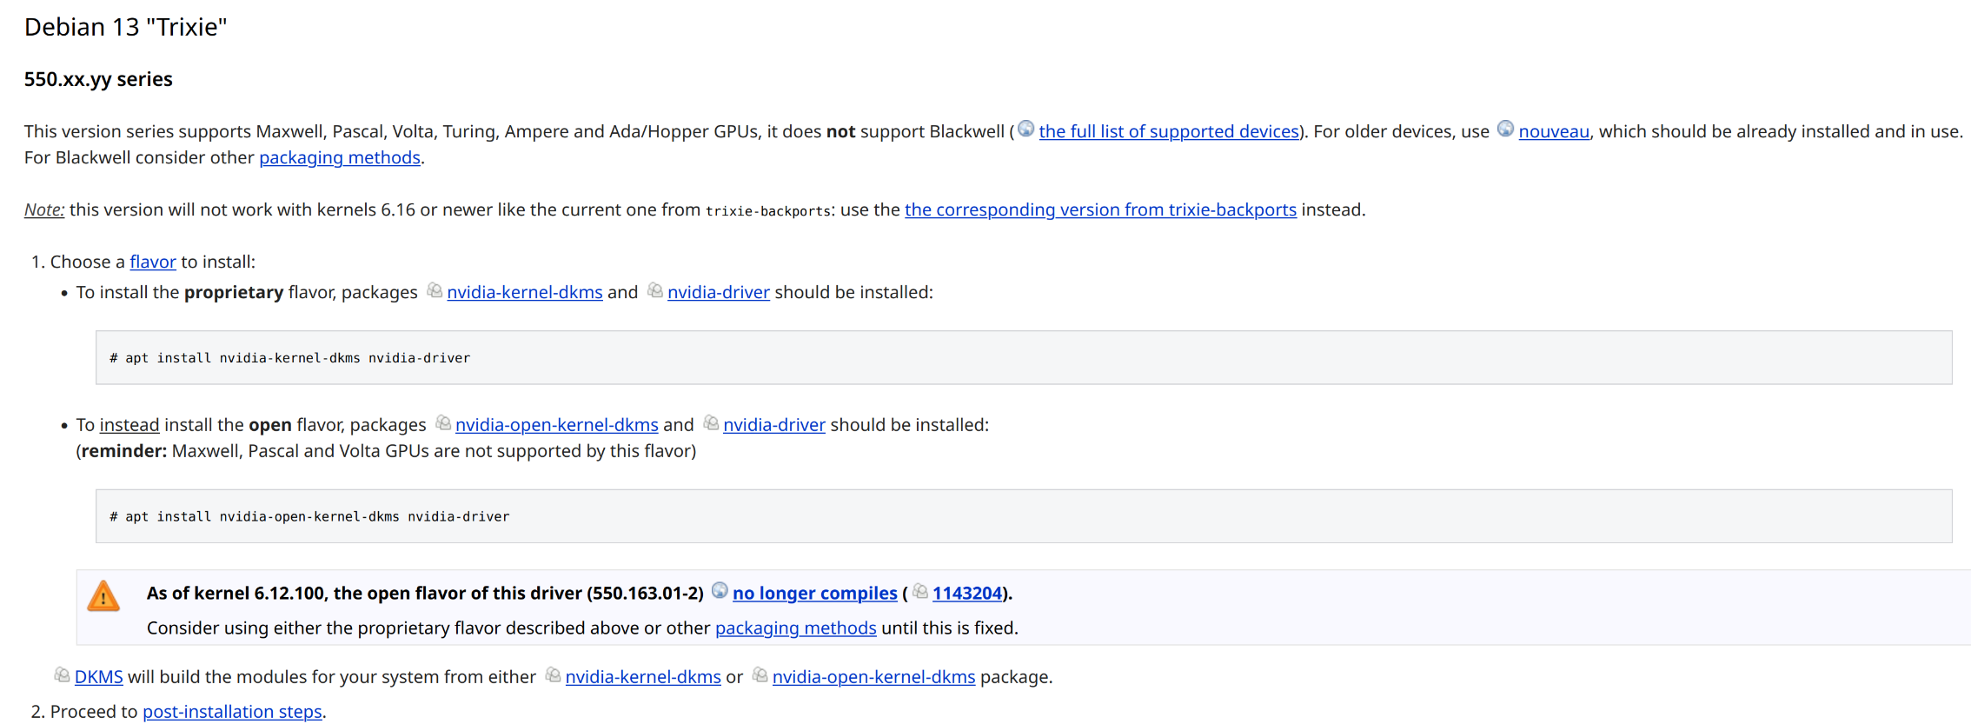1971x724 pixels.
Task: Open the full list of supported devices link
Action: (1169, 131)
